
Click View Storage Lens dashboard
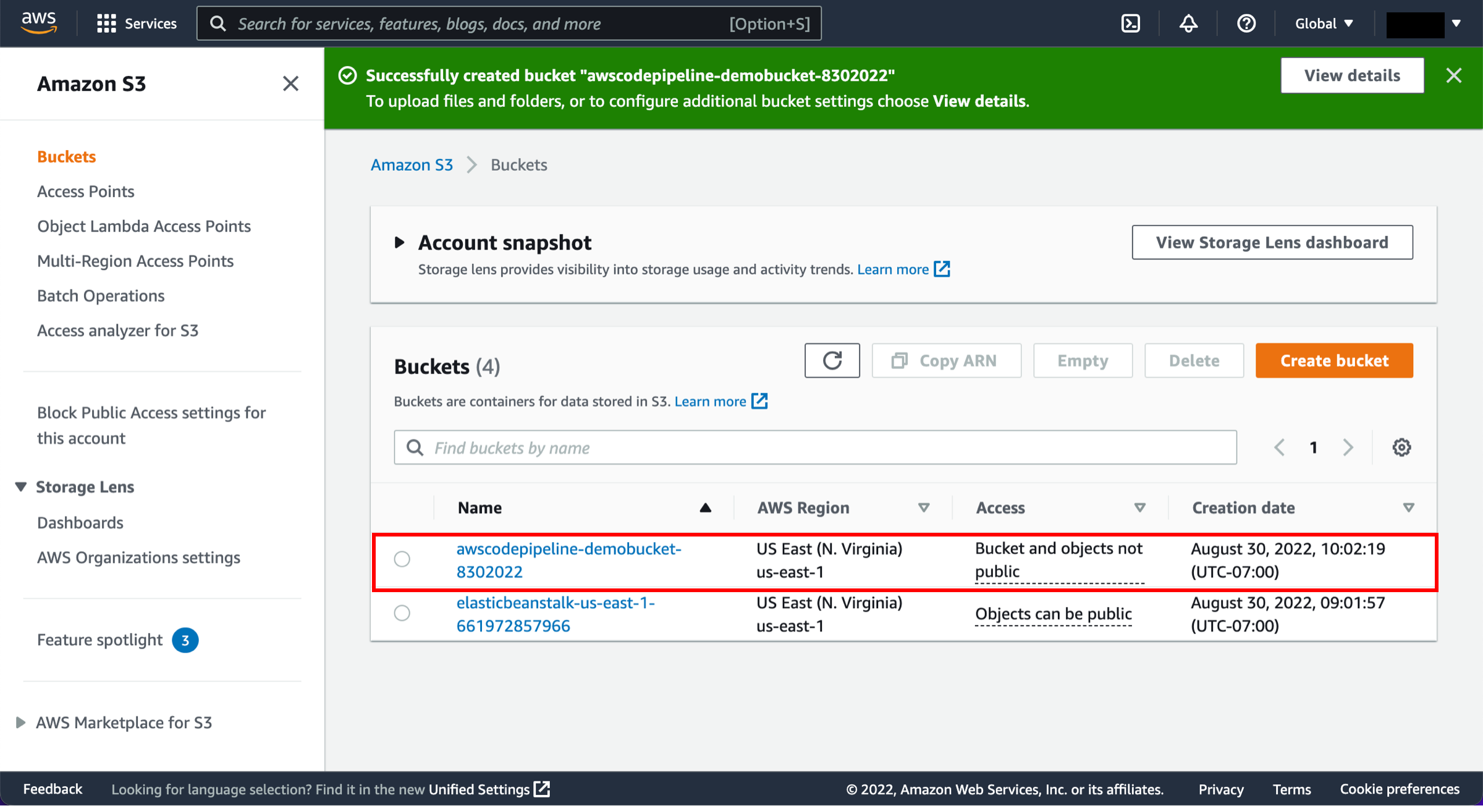point(1272,242)
